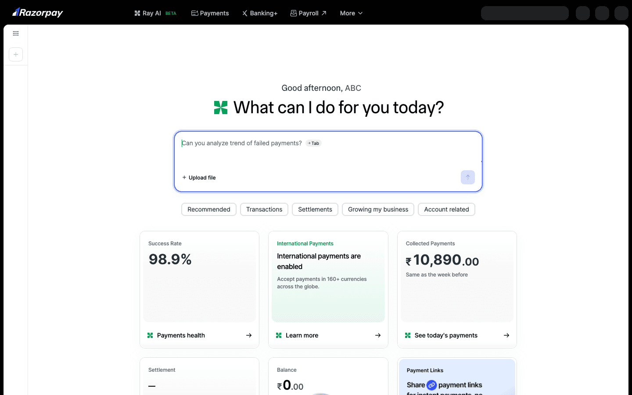Click the Razorpay logo

[38, 13]
